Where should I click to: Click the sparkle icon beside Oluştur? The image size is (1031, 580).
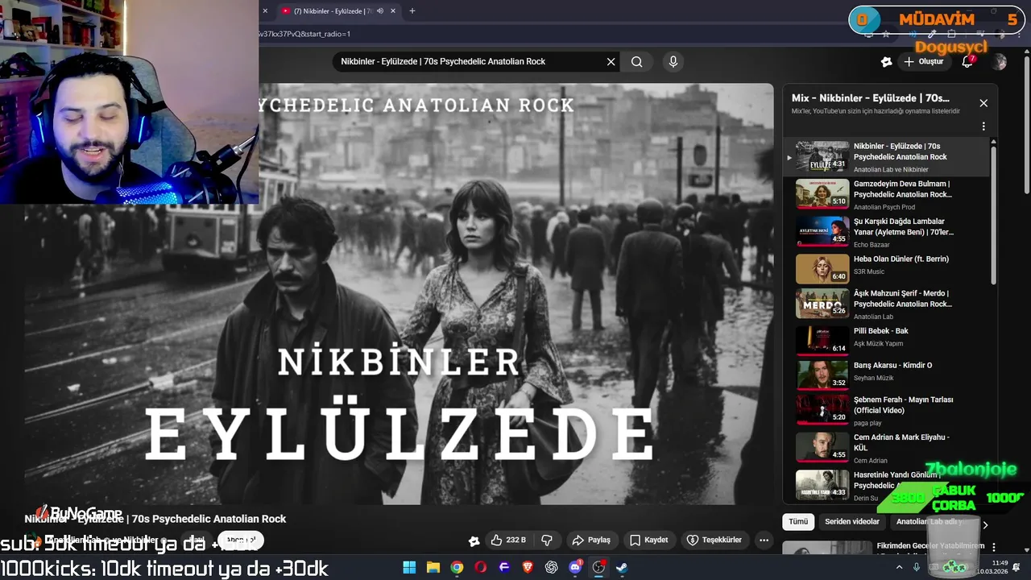coord(886,62)
